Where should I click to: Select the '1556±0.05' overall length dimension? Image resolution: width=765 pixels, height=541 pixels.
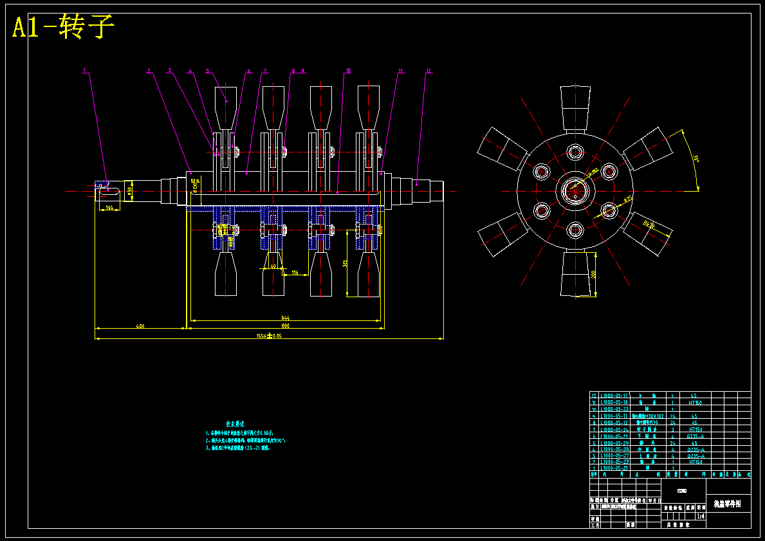[269, 336]
